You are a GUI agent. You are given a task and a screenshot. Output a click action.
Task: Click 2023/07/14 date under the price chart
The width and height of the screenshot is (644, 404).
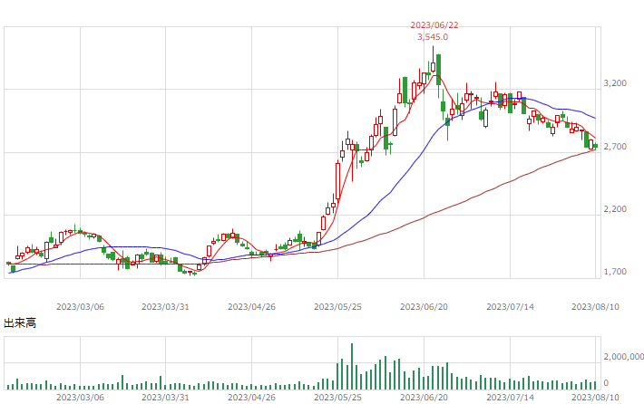click(510, 307)
